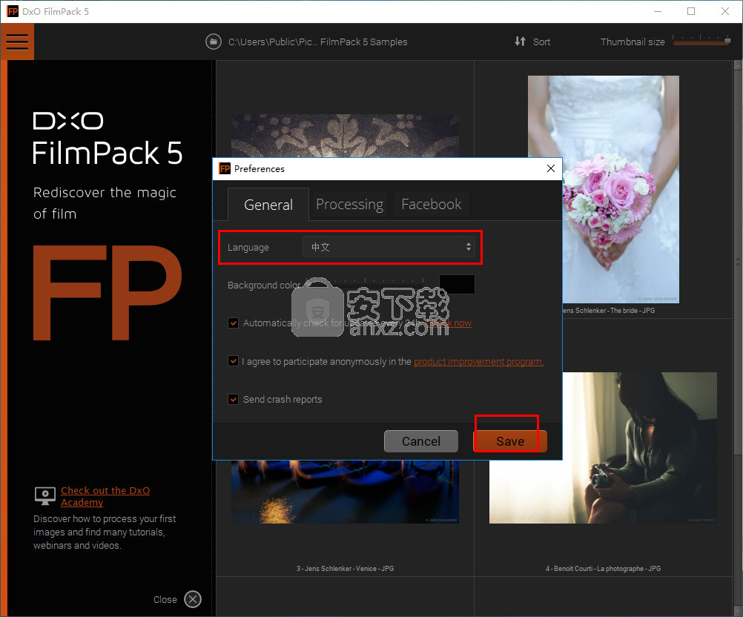Minimize the DxO FilmPack window
The height and width of the screenshot is (617, 743).
click(657, 11)
